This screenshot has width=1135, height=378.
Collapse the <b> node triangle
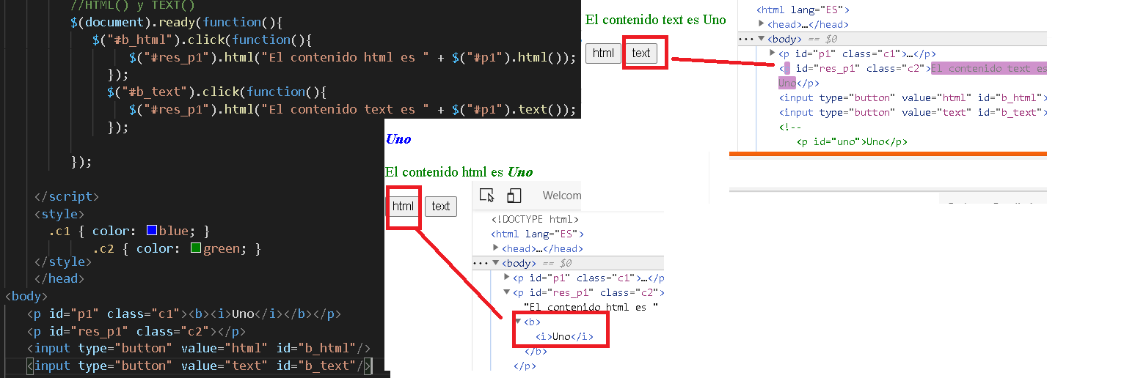click(518, 322)
